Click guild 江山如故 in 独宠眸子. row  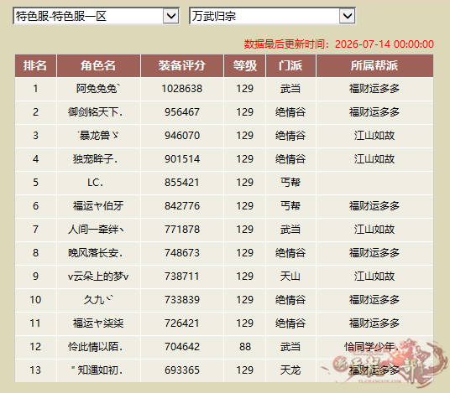374,159
